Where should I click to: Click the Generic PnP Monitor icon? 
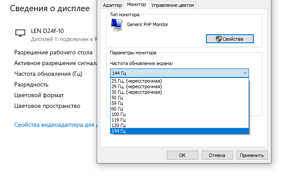(117, 25)
